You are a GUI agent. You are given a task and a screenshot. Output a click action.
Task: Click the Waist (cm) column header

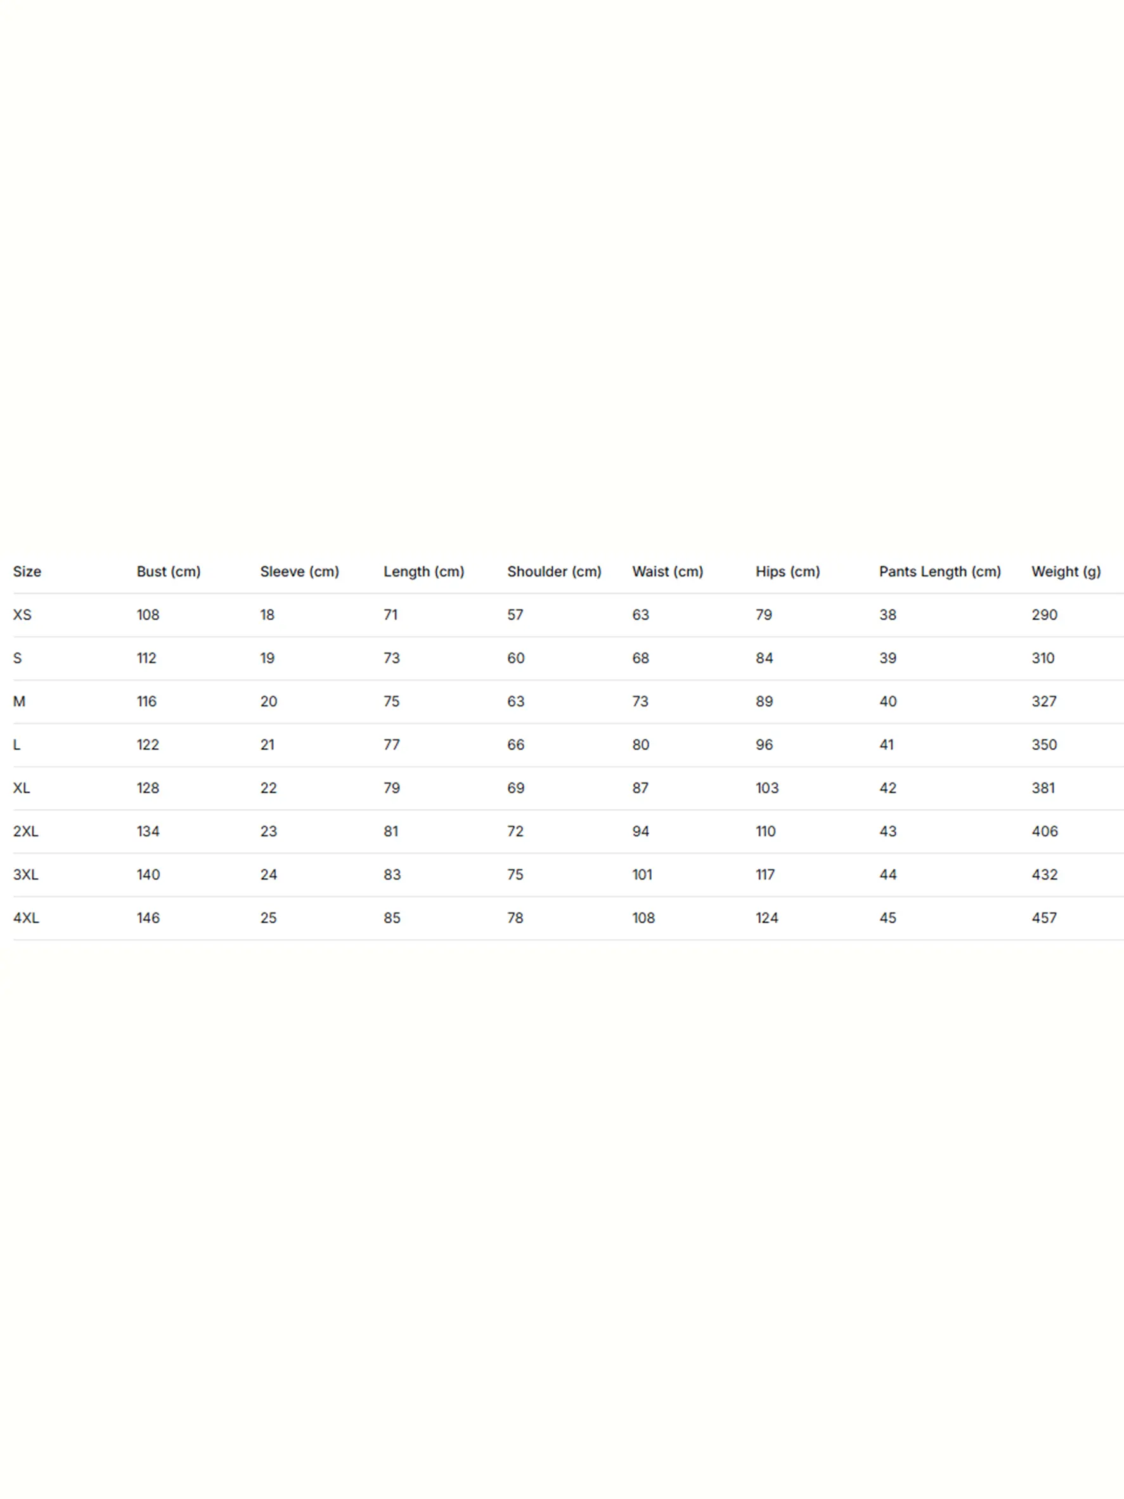(668, 571)
